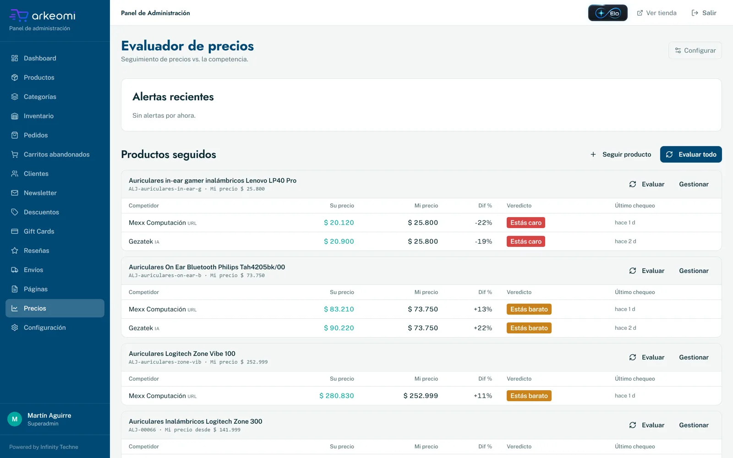Click the Estás barato badge at +22%
Image resolution: width=733 pixels, height=458 pixels.
[x=529, y=328]
